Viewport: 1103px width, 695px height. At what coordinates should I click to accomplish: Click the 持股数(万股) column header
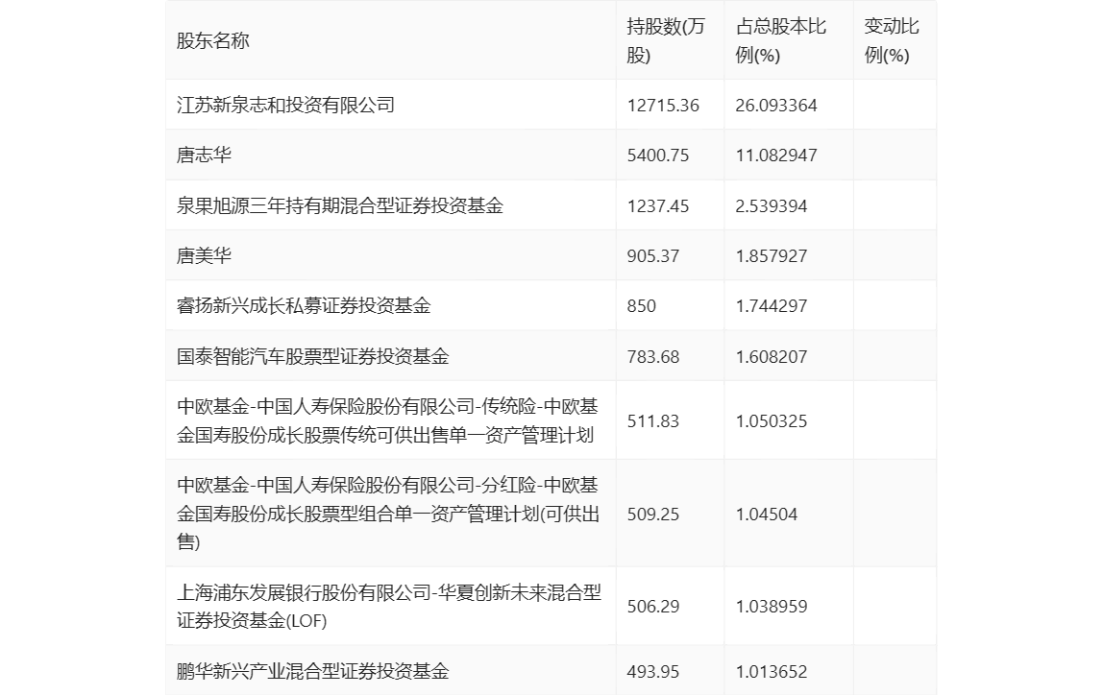point(666,40)
